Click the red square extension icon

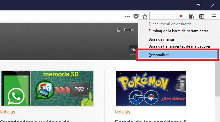click(x=181, y=16)
